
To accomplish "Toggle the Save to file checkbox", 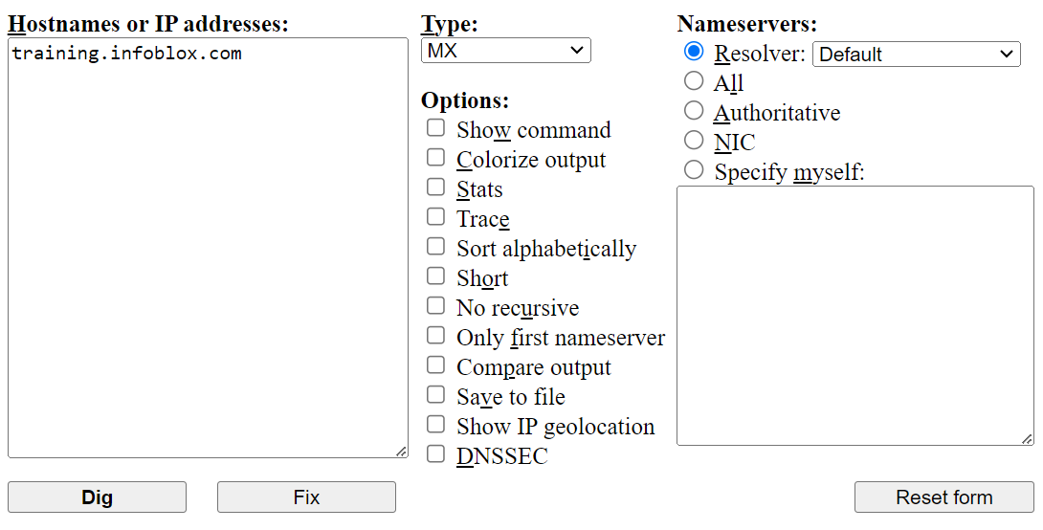I will pos(436,395).
